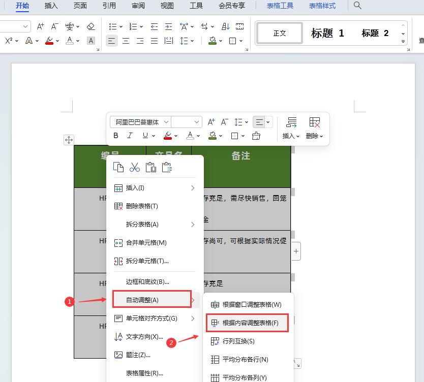The image size is (424, 382).
Task: Toggle Bold in the mini toolbar
Action: pyautogui.click(x=116, y=136)
